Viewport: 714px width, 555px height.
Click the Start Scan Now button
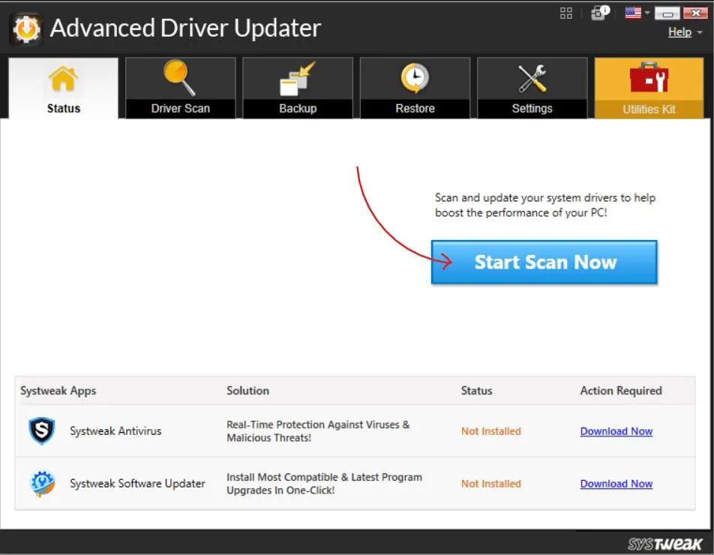[544, 262]
